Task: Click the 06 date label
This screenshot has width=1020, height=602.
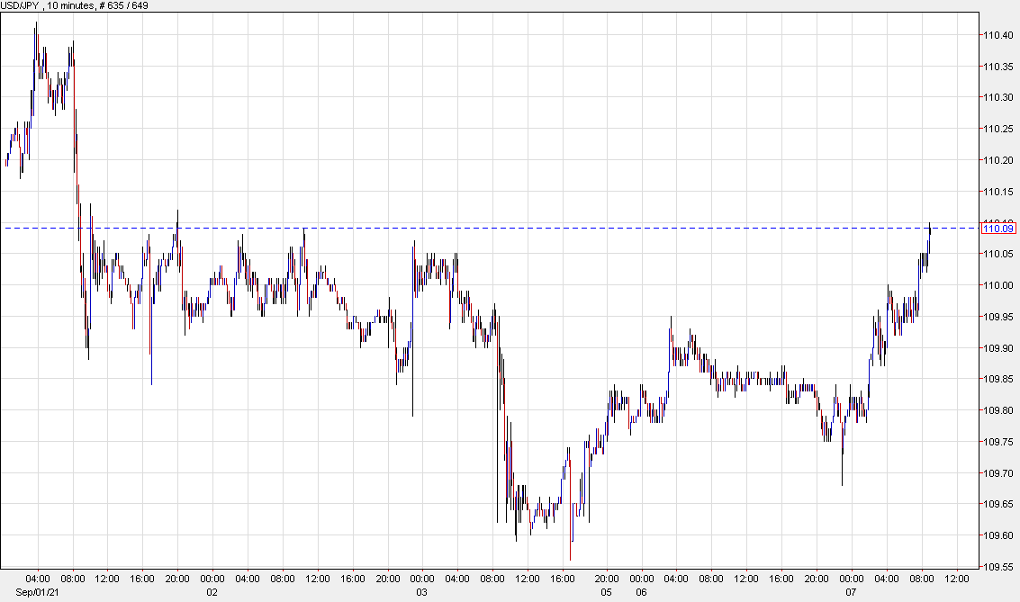Action: (x=640, y=592)
